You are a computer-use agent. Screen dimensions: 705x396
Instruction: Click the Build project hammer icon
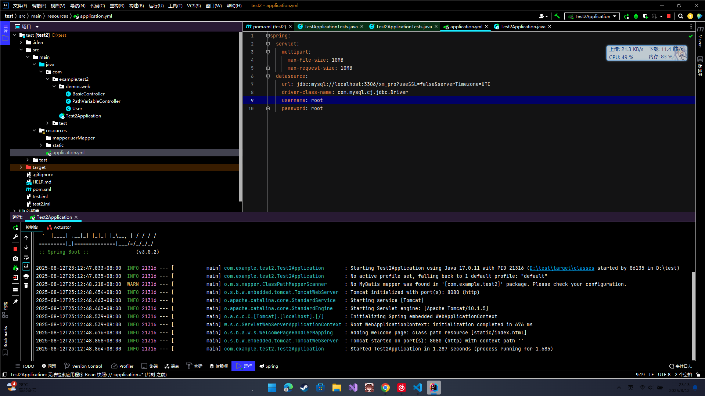tap(557, 16)
